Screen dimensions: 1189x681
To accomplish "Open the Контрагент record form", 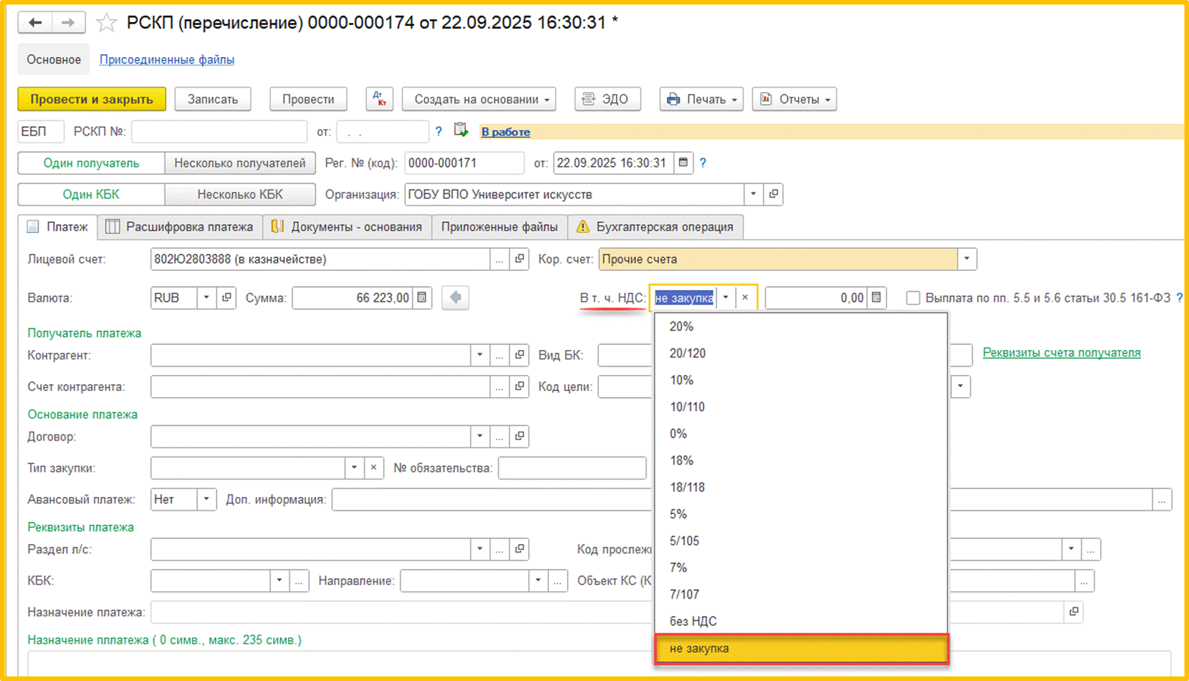I will 519,355.
